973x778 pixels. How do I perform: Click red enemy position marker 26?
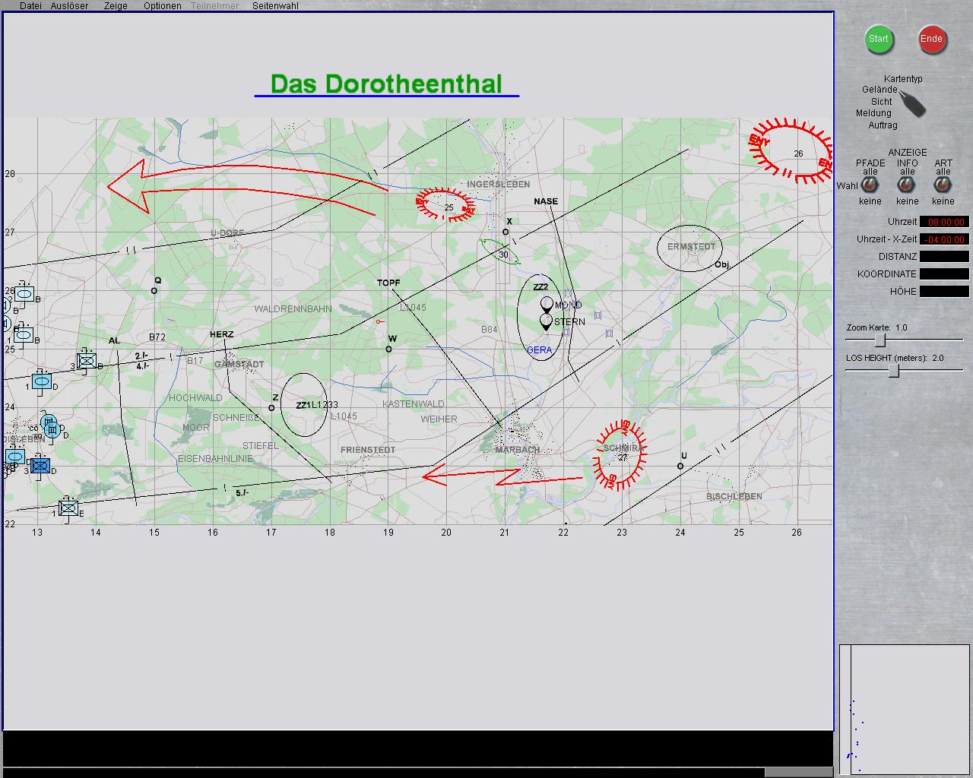[x=791, y=150]
